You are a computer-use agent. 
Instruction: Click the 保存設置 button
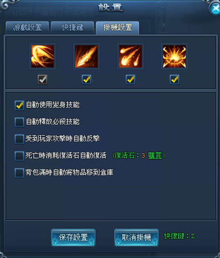click(x=73, y=237)
